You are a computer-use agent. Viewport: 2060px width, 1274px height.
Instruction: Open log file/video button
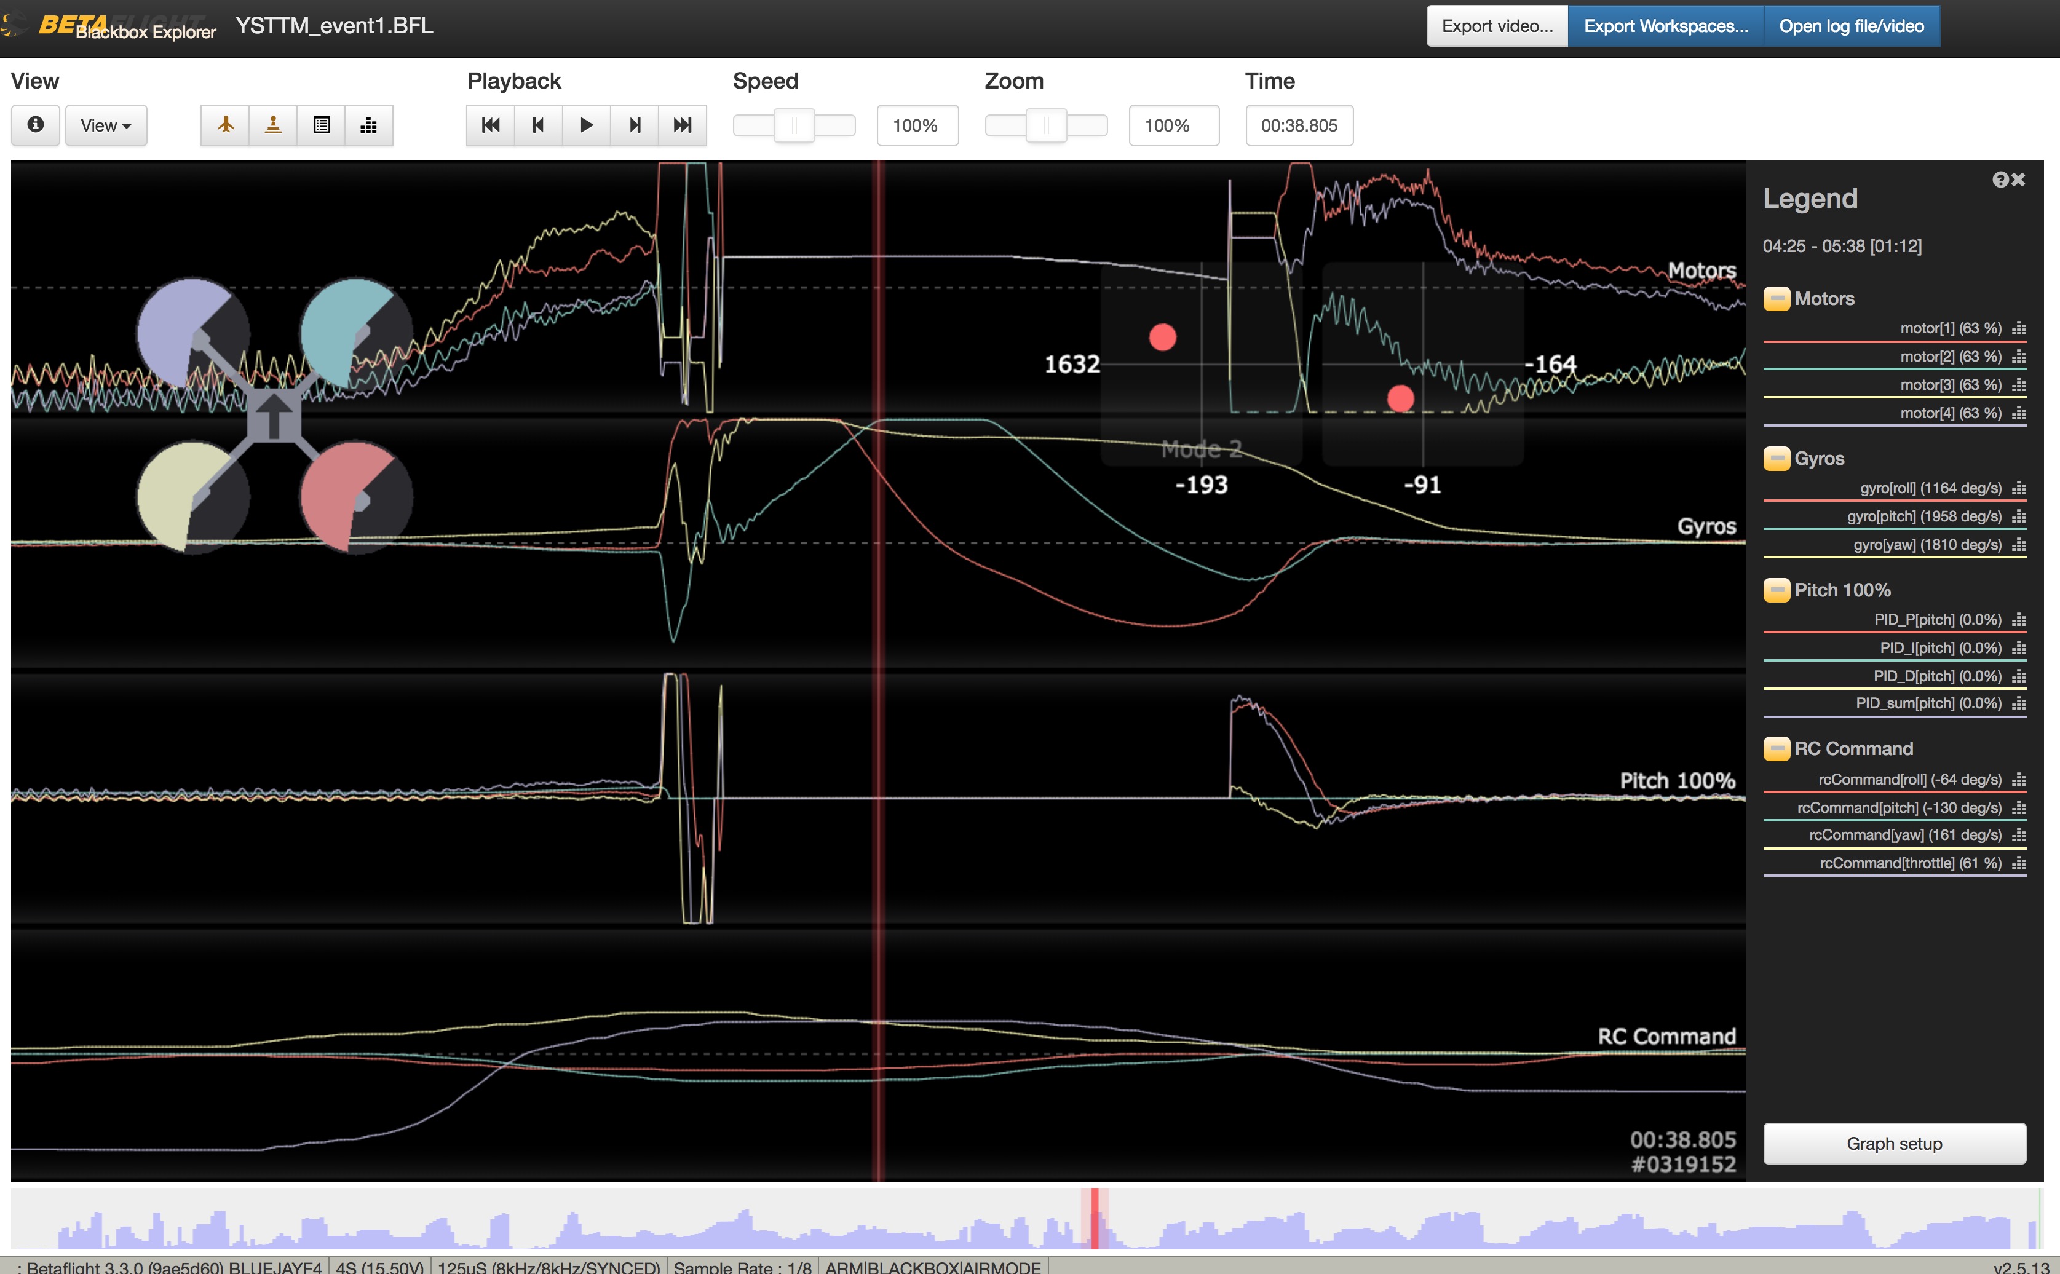click(1851, 26)
